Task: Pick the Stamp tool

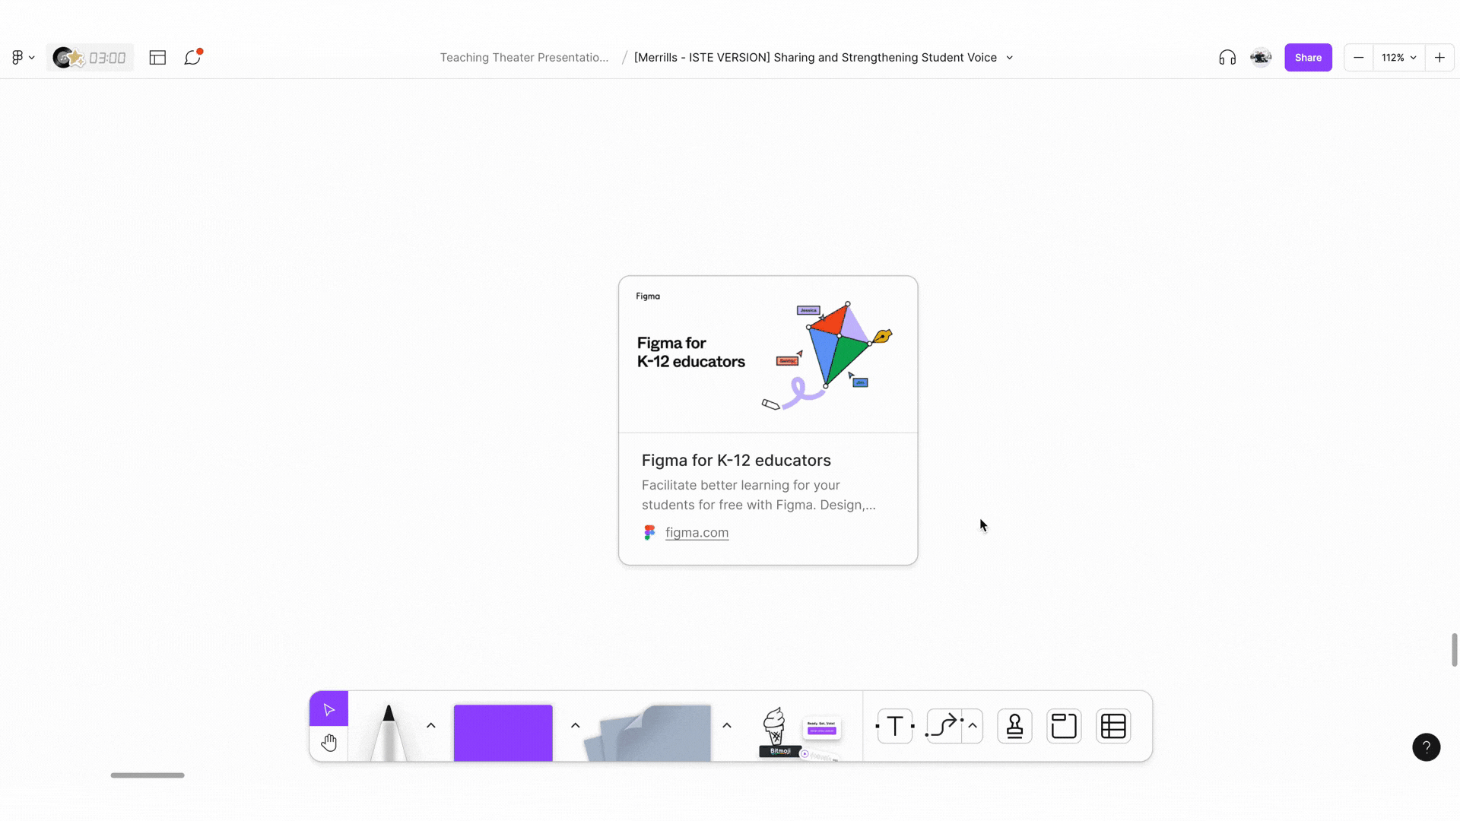Action: [1014, 726]
